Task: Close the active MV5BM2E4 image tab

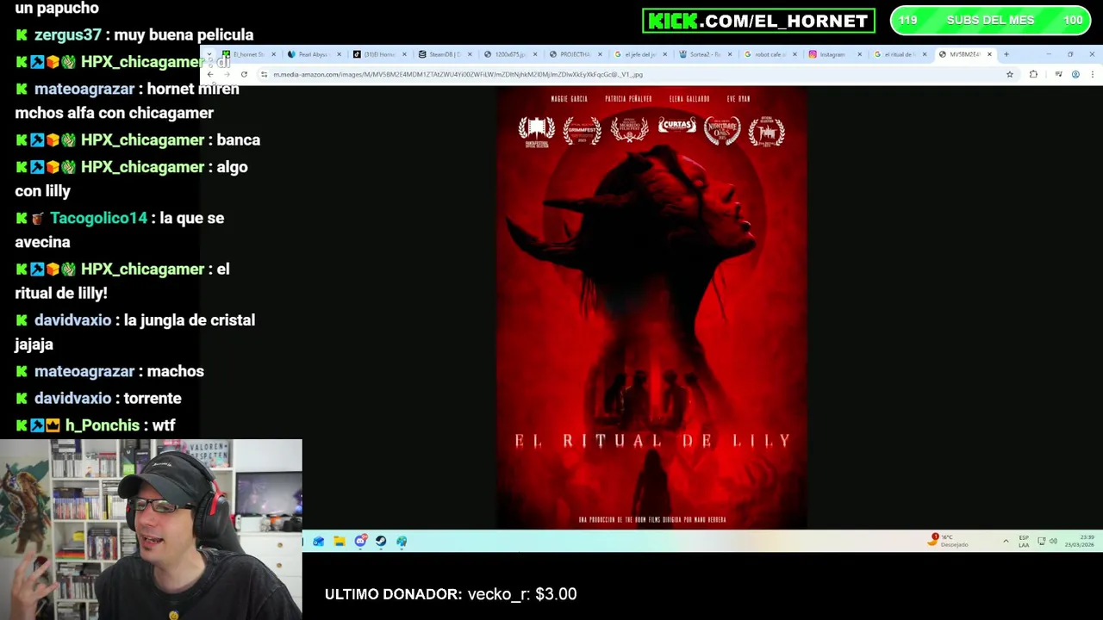Action: [x=989, y=54]
